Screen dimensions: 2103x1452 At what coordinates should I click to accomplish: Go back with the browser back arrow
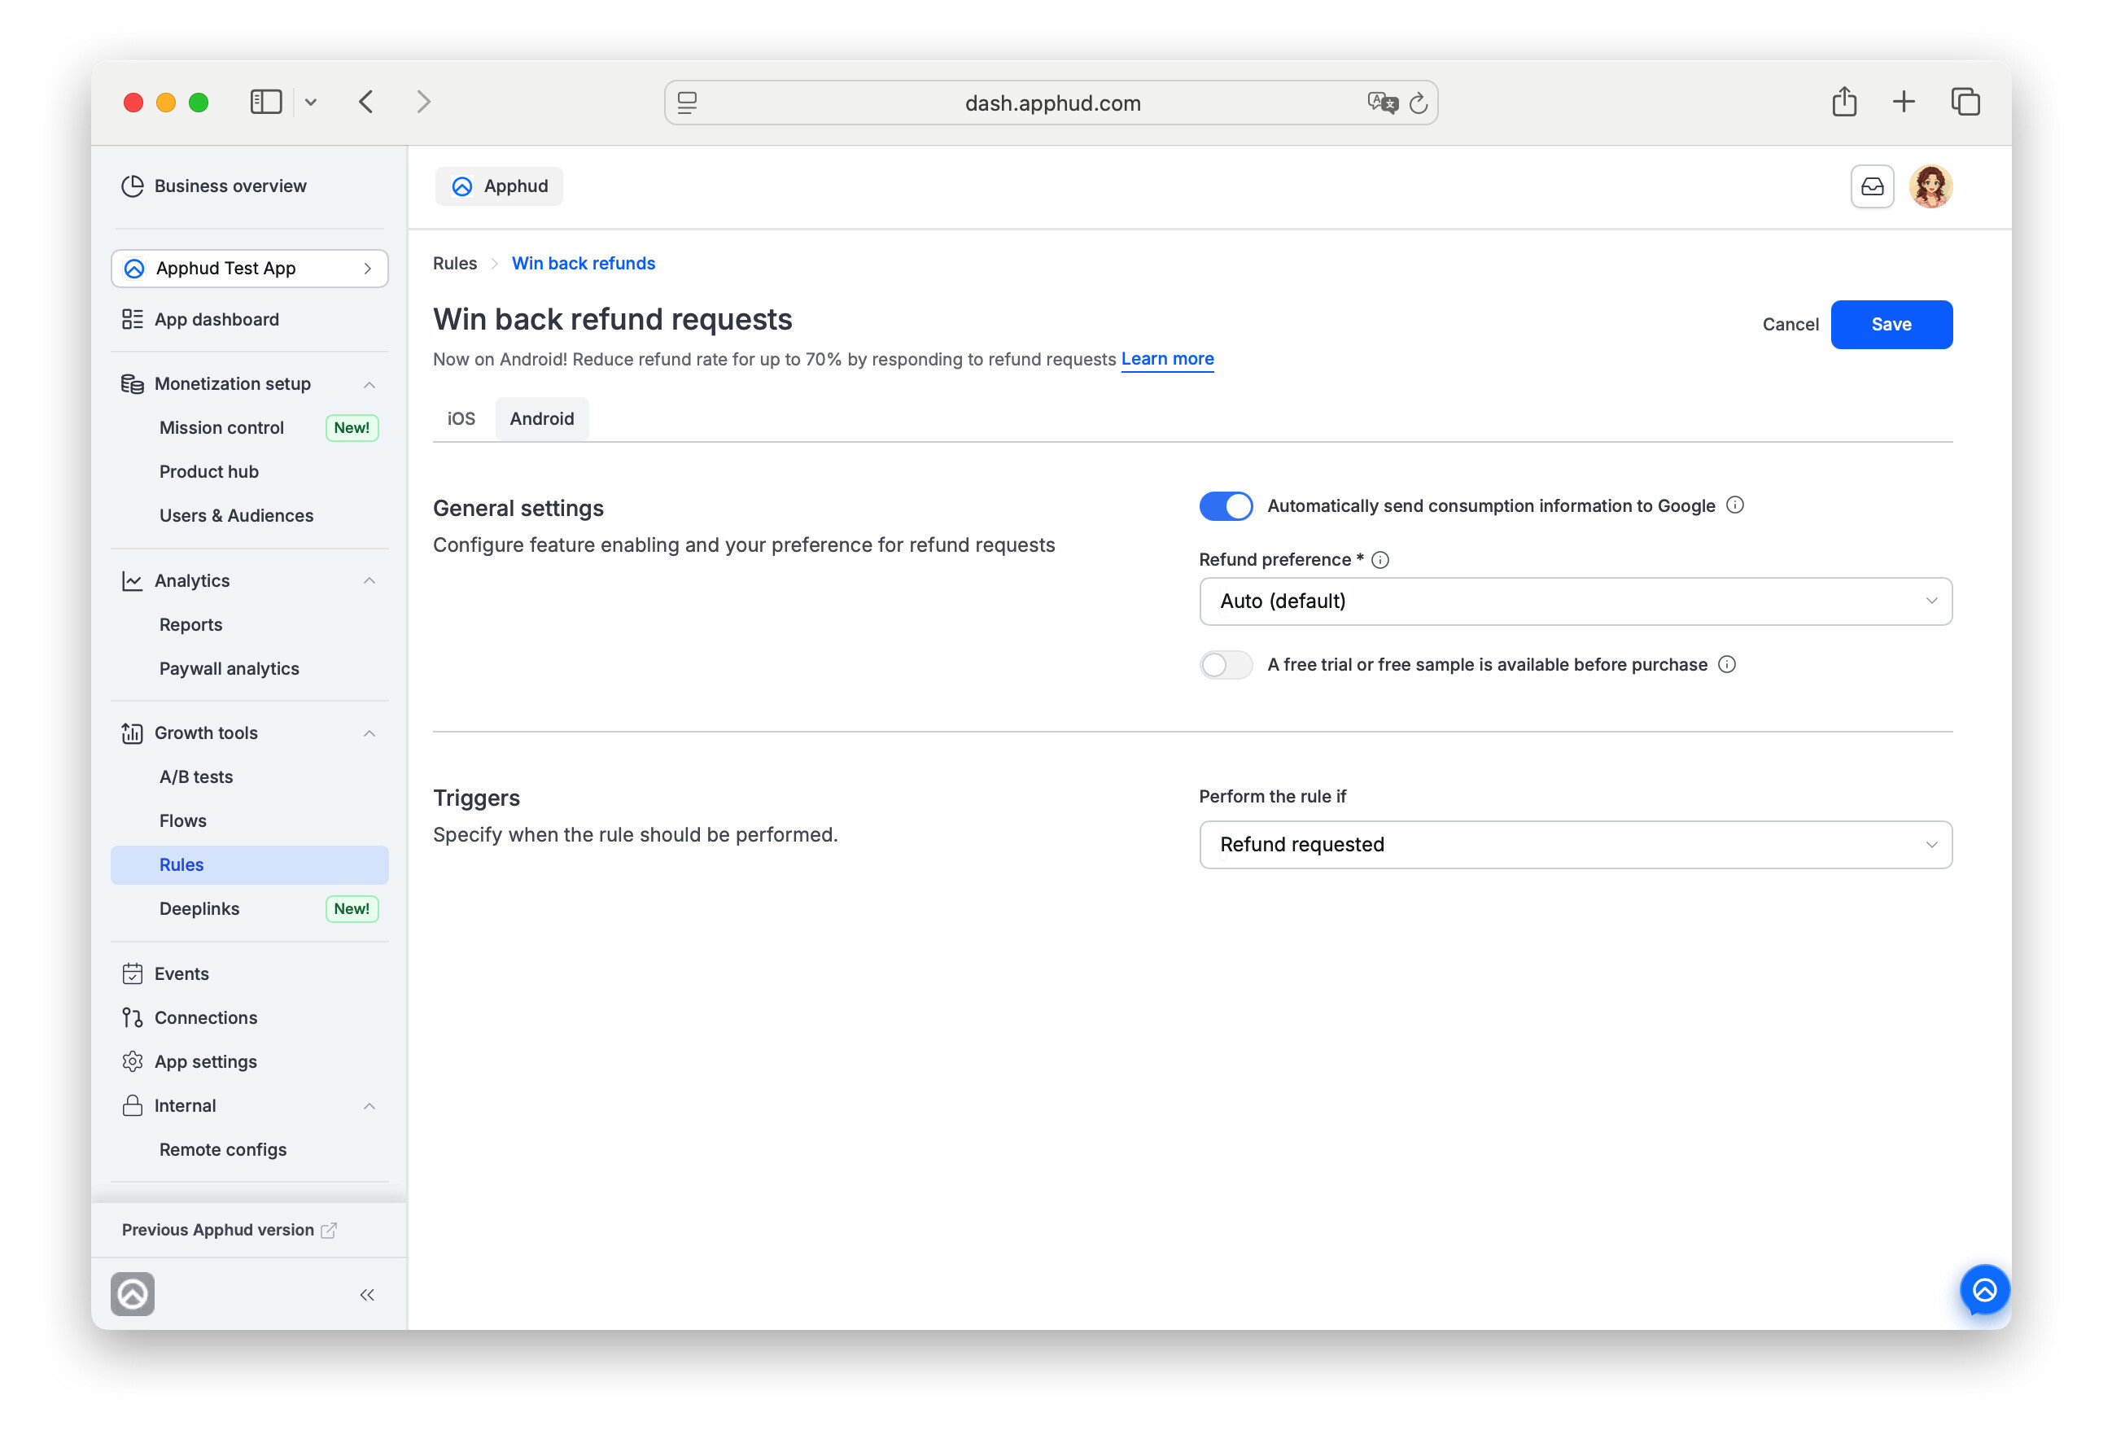pos(365,102)
